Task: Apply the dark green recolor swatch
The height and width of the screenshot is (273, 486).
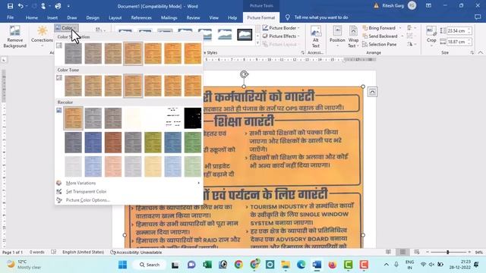Action: pyautogui.click(x=192, y=143)
